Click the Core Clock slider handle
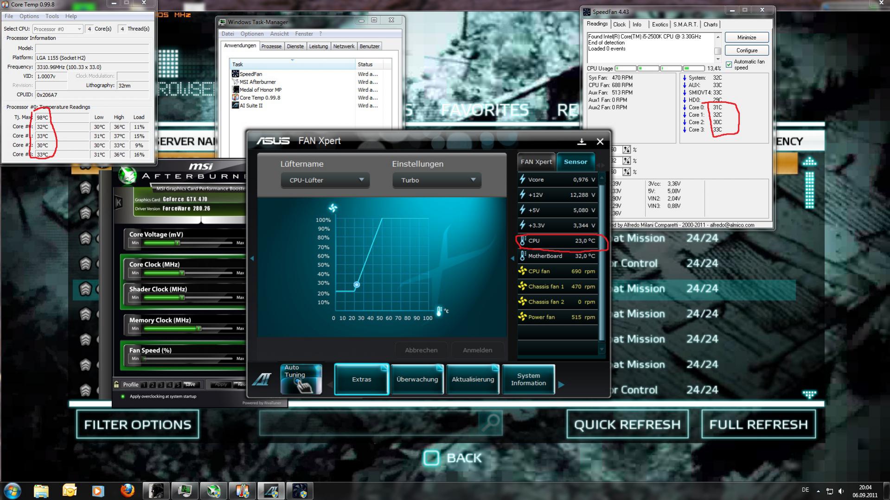This screenshot has height=500, width=890. click(x=182, y=273)
